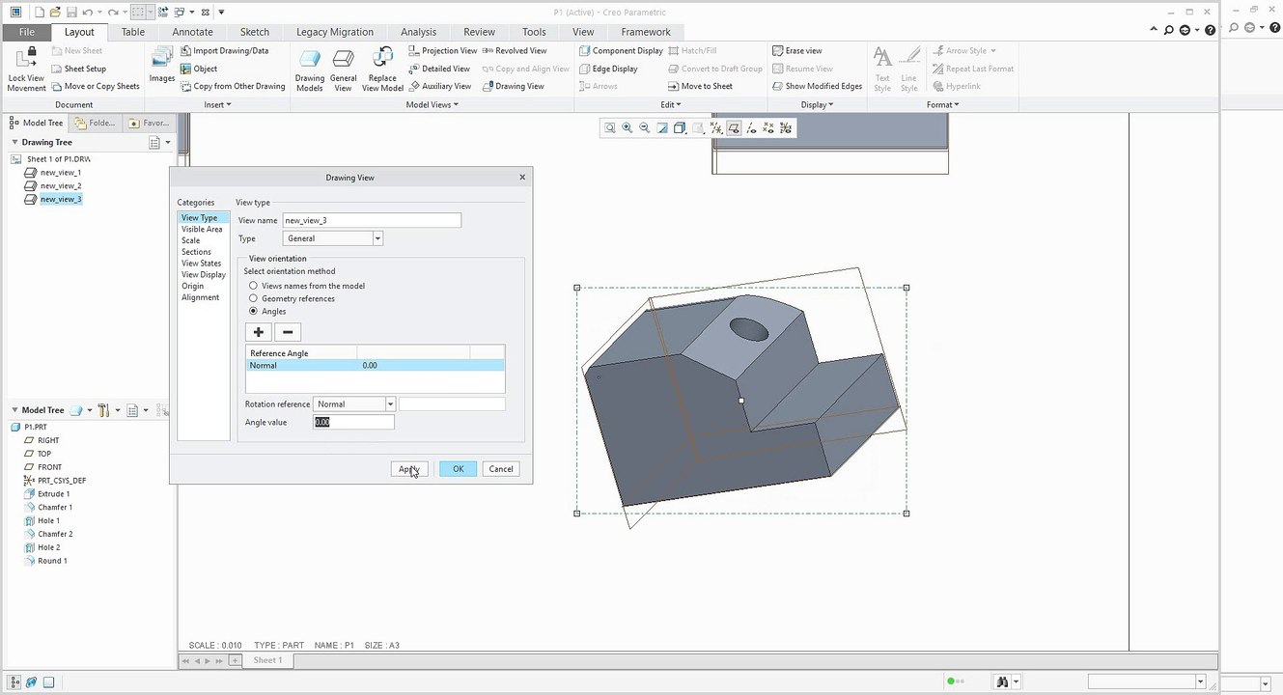1283x695 pixels.
Task: Select the General View tool
Action: click(343, 69)
